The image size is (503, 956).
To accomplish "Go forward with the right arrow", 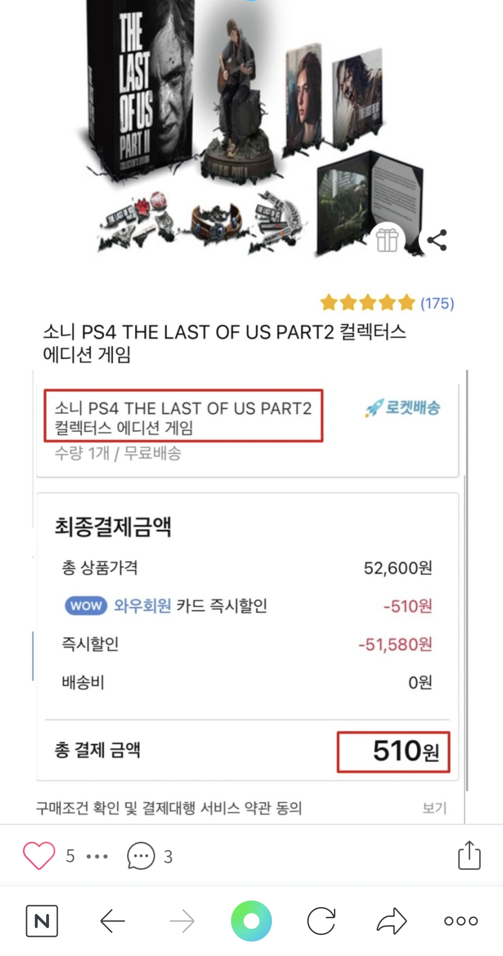I will click(x=182, y=921).
